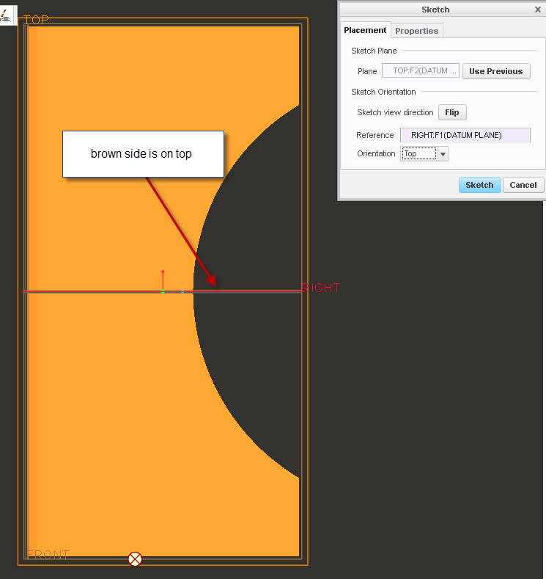Click the Orientation Top value box
546x579 pixels.
418,153
